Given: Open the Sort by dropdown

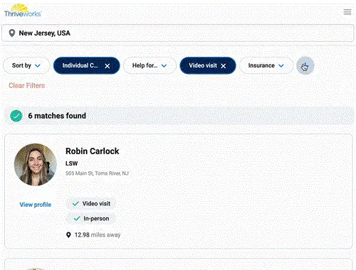Looking at the screenshot, I should coord(26,65).
